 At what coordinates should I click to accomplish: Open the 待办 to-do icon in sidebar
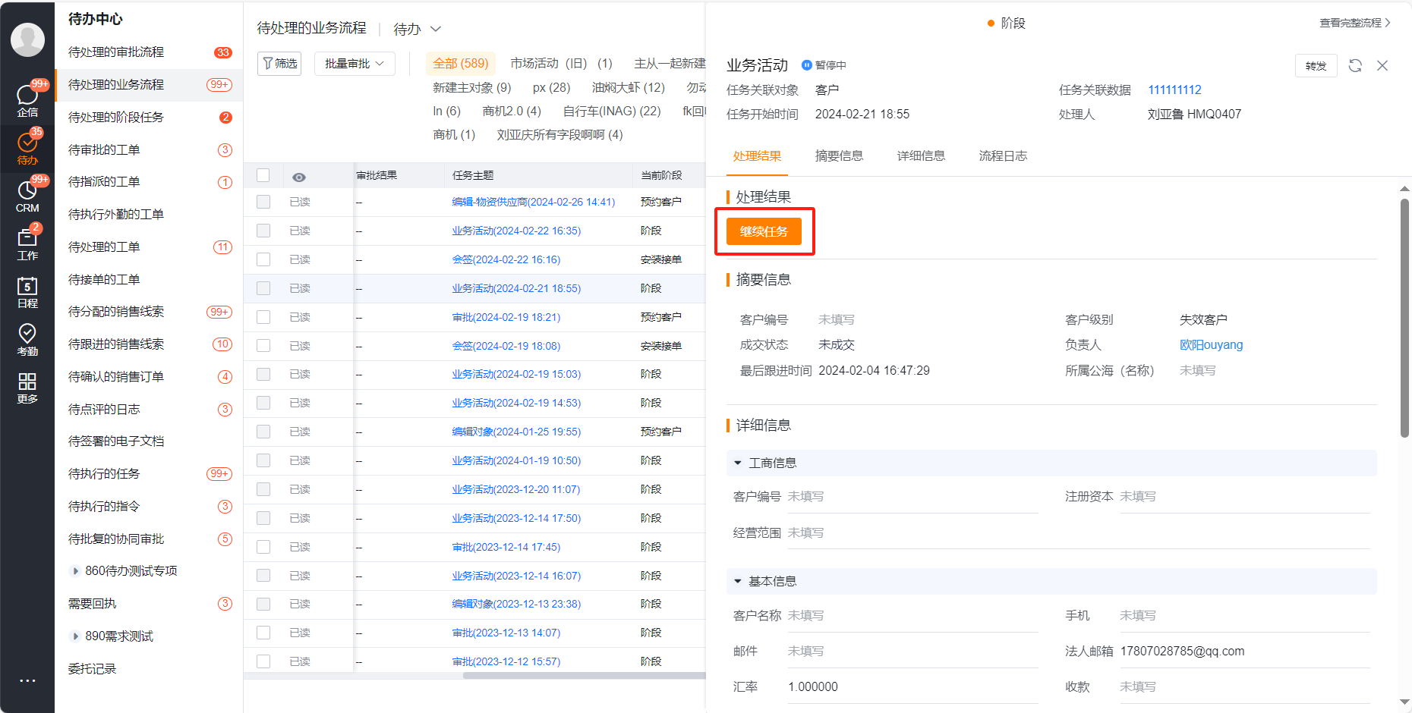coord(27,147)
